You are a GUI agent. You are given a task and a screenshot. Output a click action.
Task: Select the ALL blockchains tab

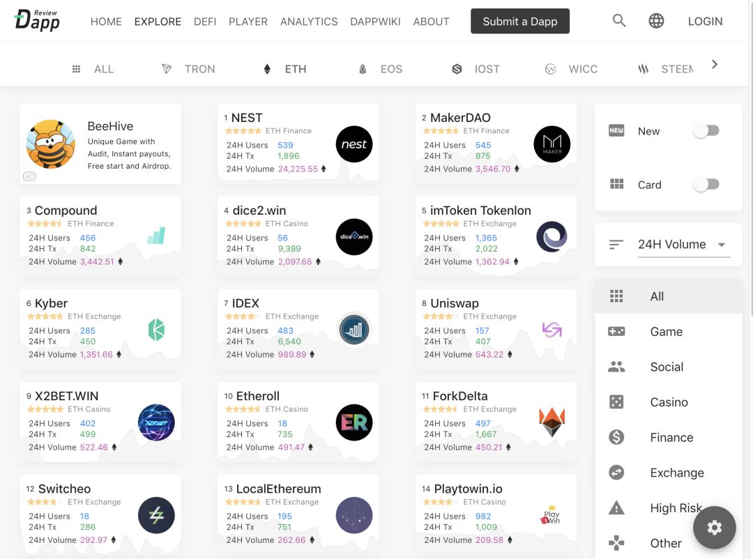[x=93, y=69]
